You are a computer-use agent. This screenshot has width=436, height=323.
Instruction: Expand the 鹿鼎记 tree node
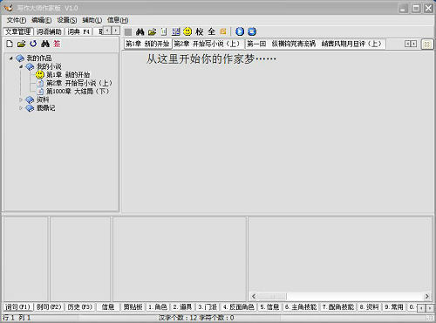21,108
